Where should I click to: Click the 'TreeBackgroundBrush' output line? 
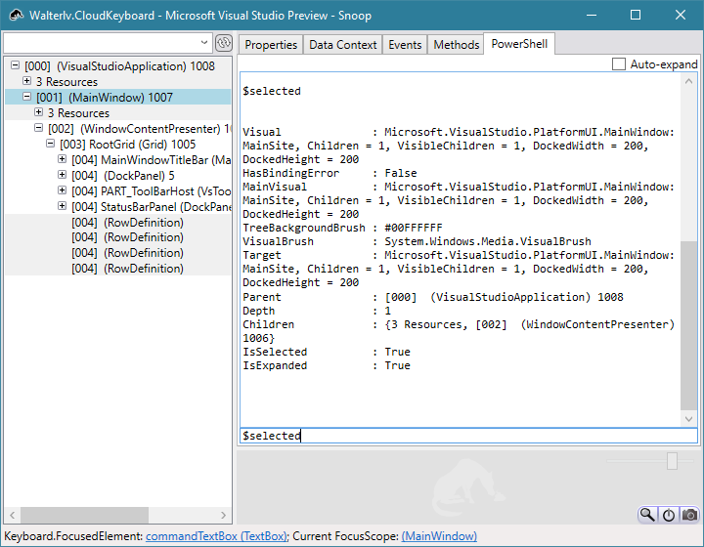pos(342,228)
